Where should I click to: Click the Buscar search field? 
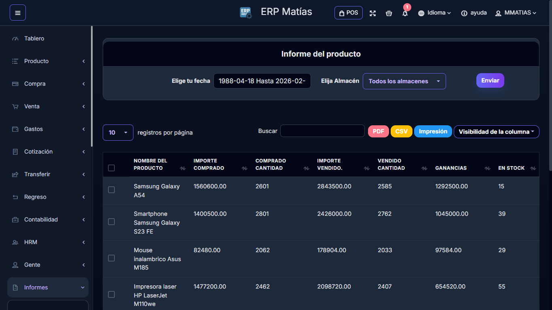pyautogui.click(x=322, y=131)
